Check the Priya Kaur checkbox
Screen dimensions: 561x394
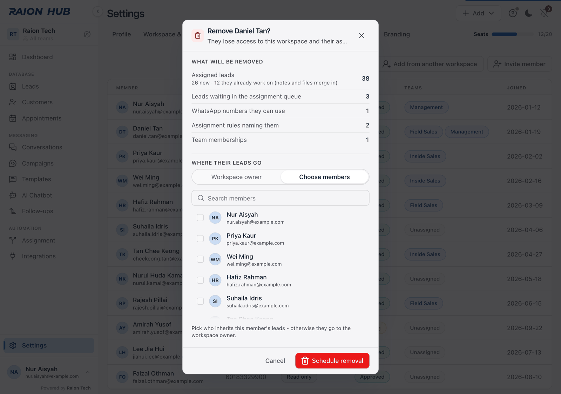[x=200, y=239]
